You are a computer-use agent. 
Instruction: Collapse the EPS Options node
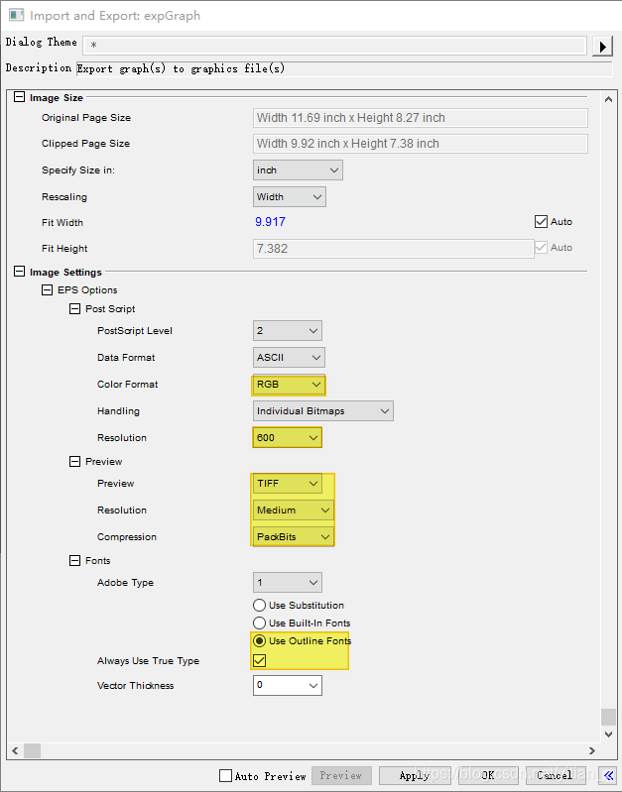pos(47,289)
